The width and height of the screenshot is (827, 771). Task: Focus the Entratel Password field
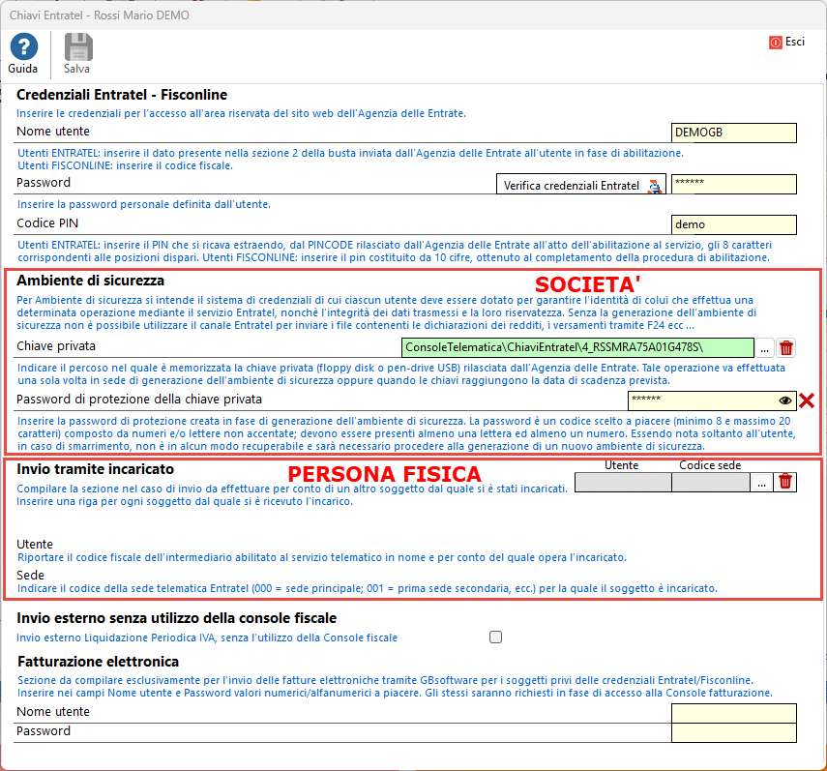733,184
